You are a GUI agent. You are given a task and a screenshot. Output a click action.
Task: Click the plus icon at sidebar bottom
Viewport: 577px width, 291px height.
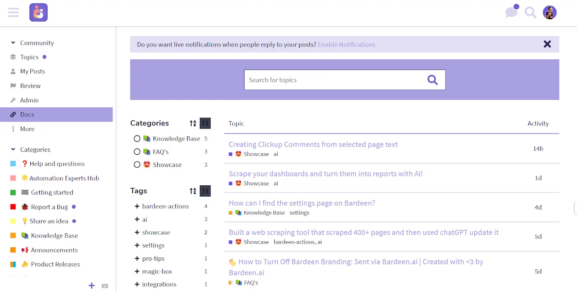[x=92, y=286]
